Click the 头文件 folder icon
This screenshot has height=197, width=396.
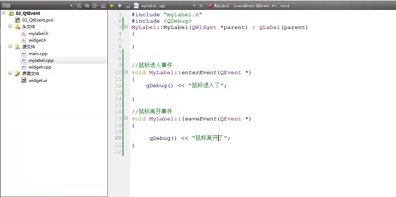coord(17,27)
